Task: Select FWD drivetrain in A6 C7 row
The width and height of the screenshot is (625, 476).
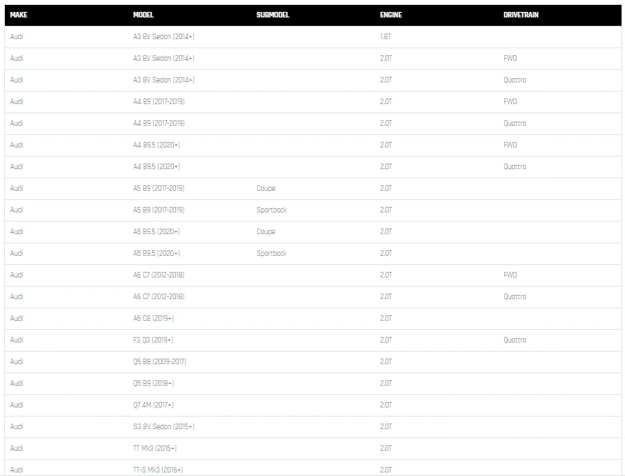Action: (510, 275)
